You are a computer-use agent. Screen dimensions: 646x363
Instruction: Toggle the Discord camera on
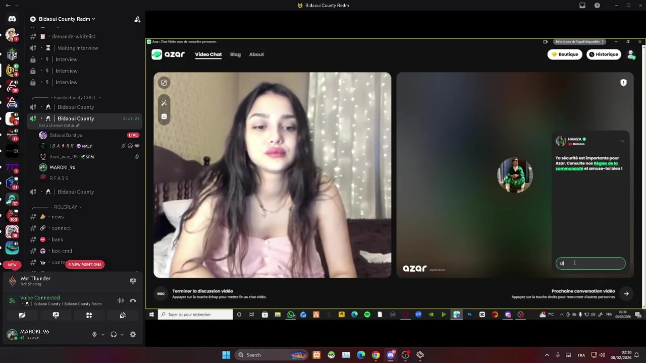pos(22,315)
